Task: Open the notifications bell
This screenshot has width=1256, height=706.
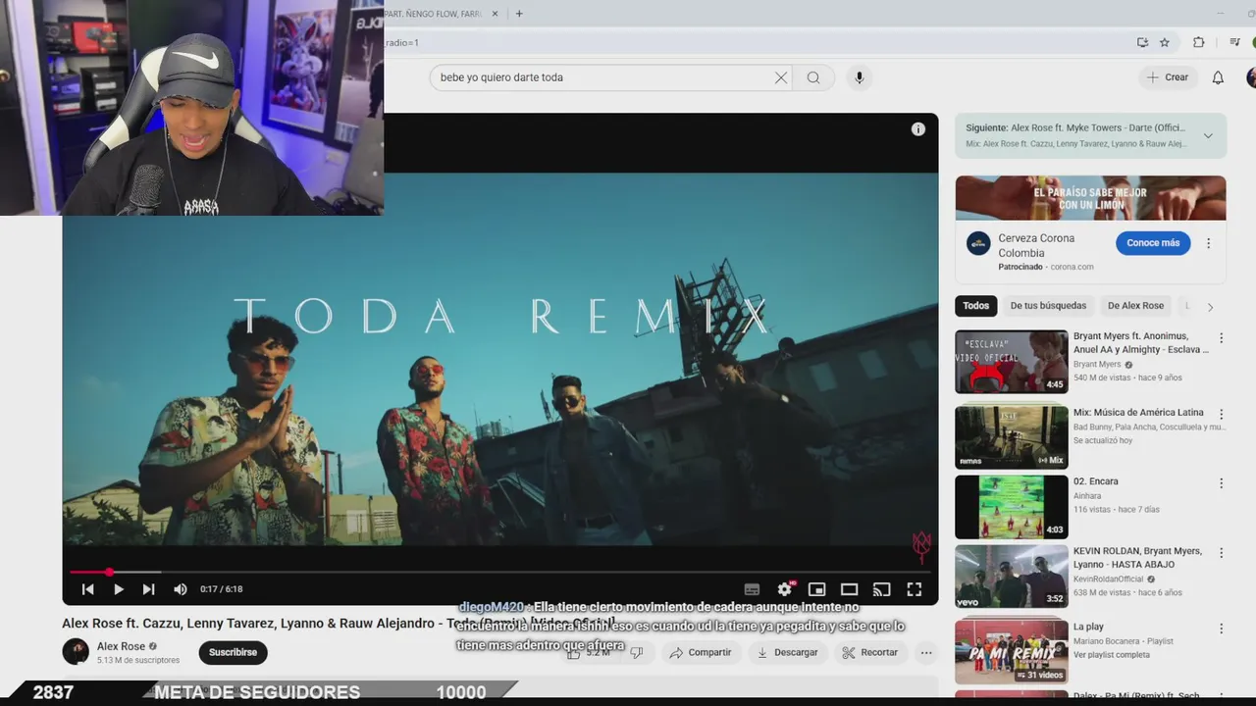Action: coord(1218,77)
